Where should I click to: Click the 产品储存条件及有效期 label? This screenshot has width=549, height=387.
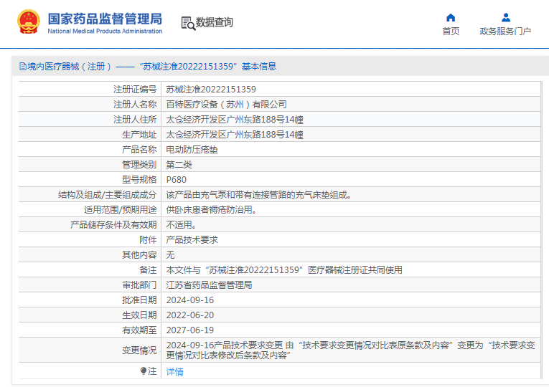[x=113, y=225]
